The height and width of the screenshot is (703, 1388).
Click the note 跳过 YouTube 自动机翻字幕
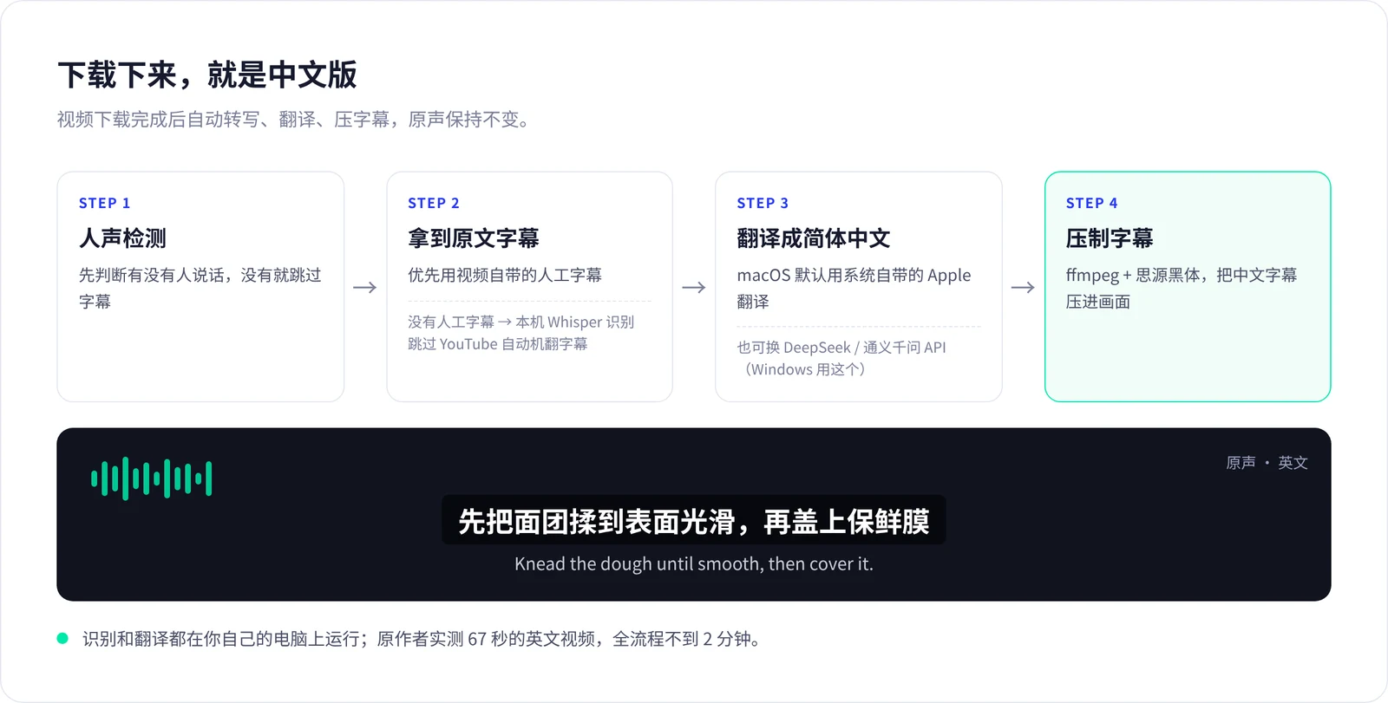498,344
